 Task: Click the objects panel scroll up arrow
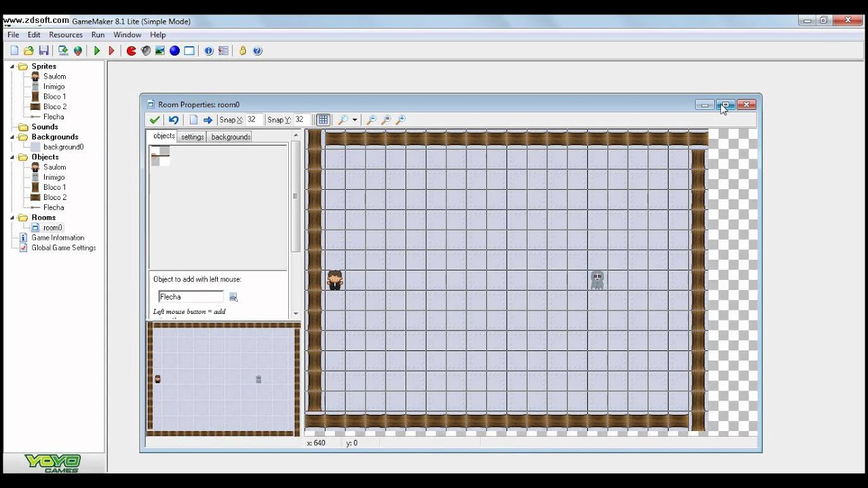coord(296,135)
